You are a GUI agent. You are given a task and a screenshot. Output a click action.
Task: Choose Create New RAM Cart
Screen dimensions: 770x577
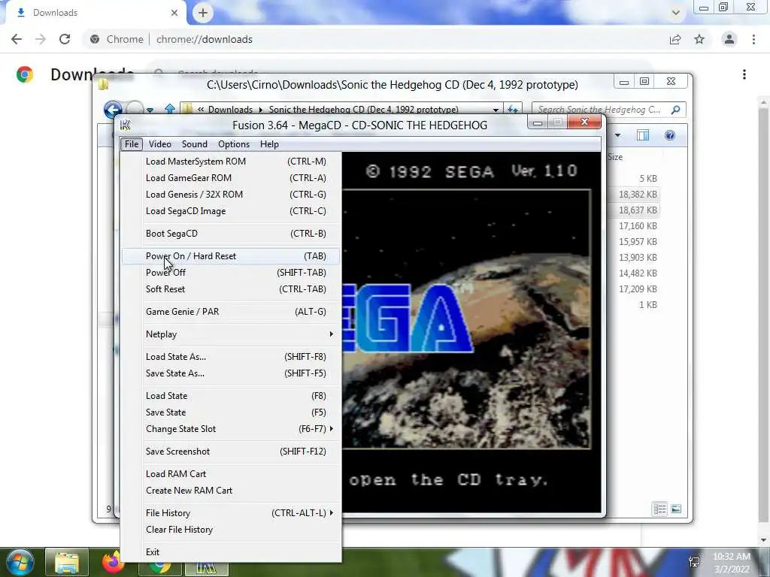231,491
